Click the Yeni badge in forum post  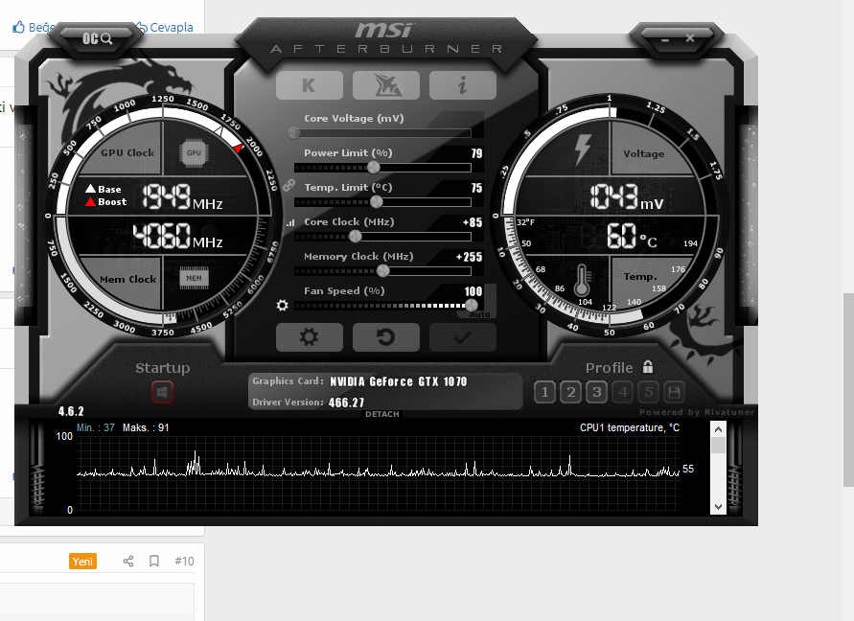pyautogui.click(x=82, y=561)
